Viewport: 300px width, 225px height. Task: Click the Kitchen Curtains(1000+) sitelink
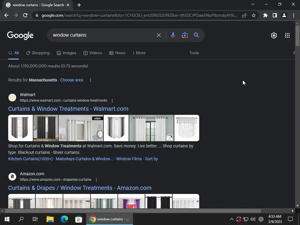30,159
